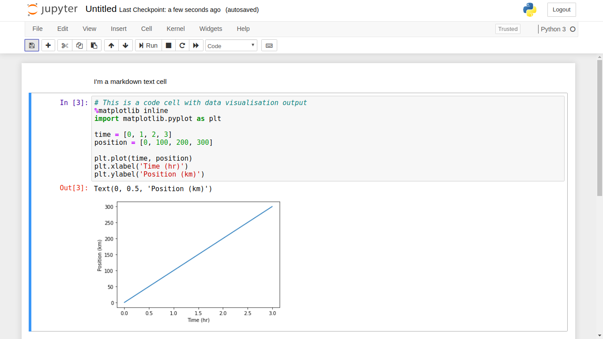The width and height of the screenshot is (603, 339).
Task: Open the File menu
Action: click(x=38, y=29)
